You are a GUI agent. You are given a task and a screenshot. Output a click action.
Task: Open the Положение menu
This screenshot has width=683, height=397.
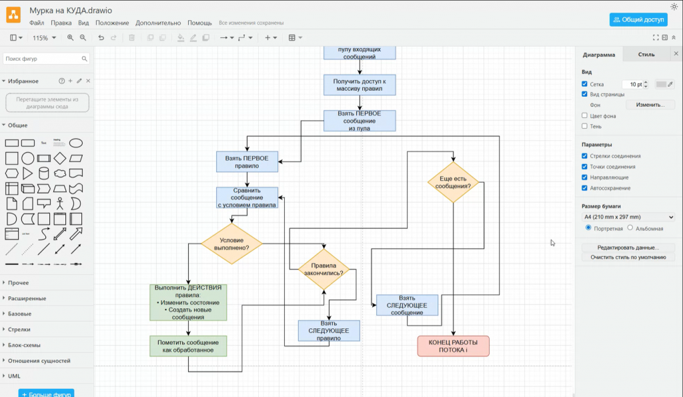[112, 23]
